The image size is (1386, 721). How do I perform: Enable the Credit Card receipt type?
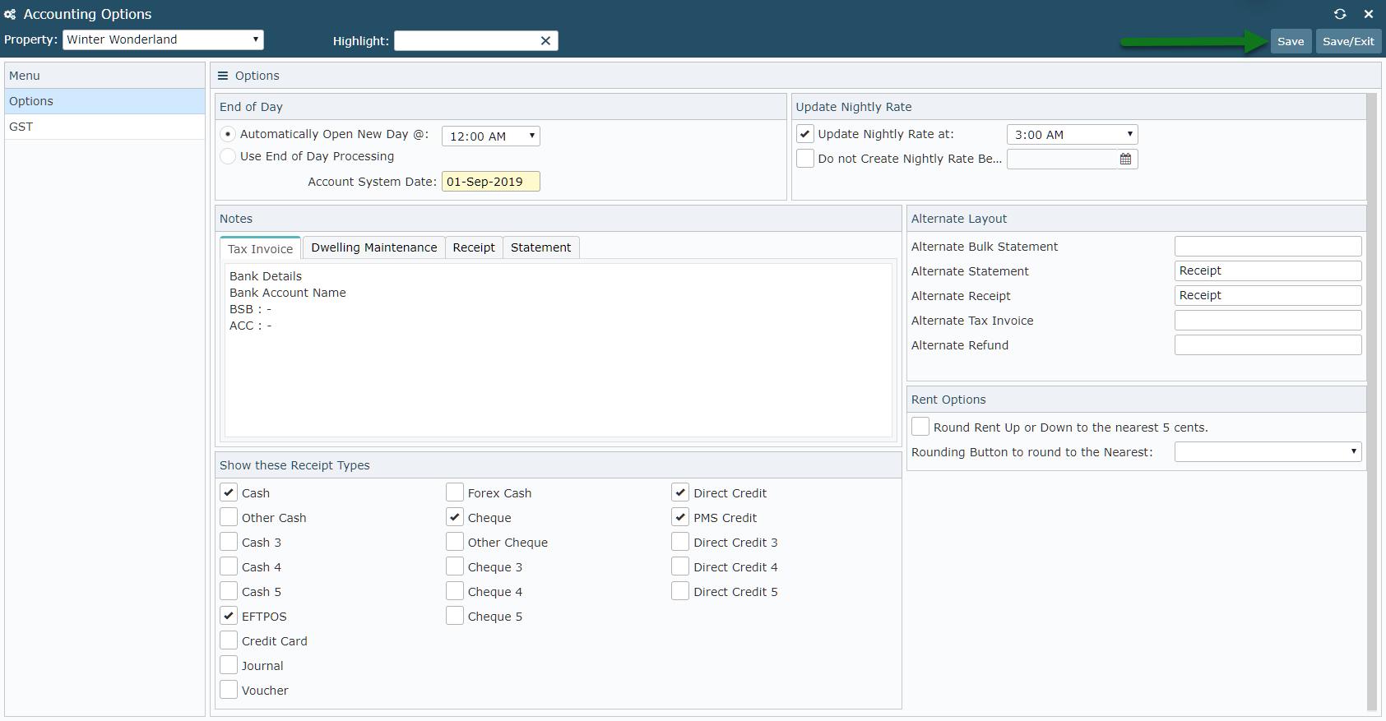click(x=229, y=640)
